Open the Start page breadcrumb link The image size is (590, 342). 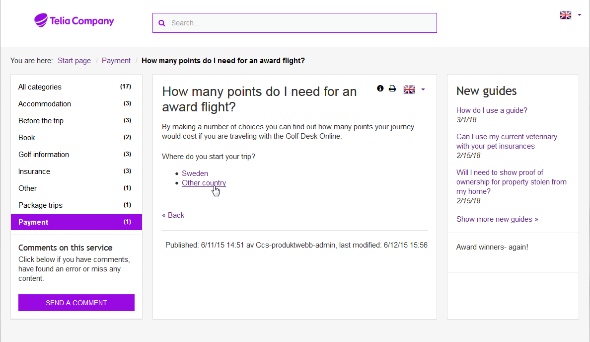[x=74, y=61]
